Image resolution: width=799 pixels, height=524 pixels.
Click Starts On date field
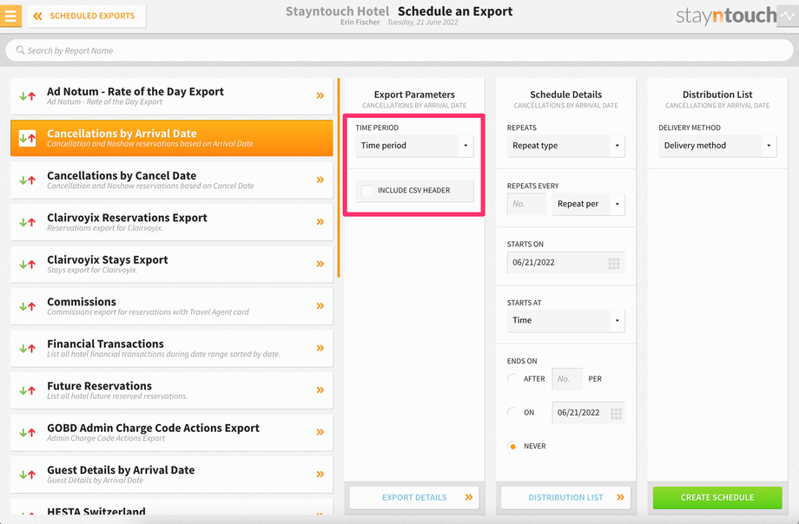[565, 263]
